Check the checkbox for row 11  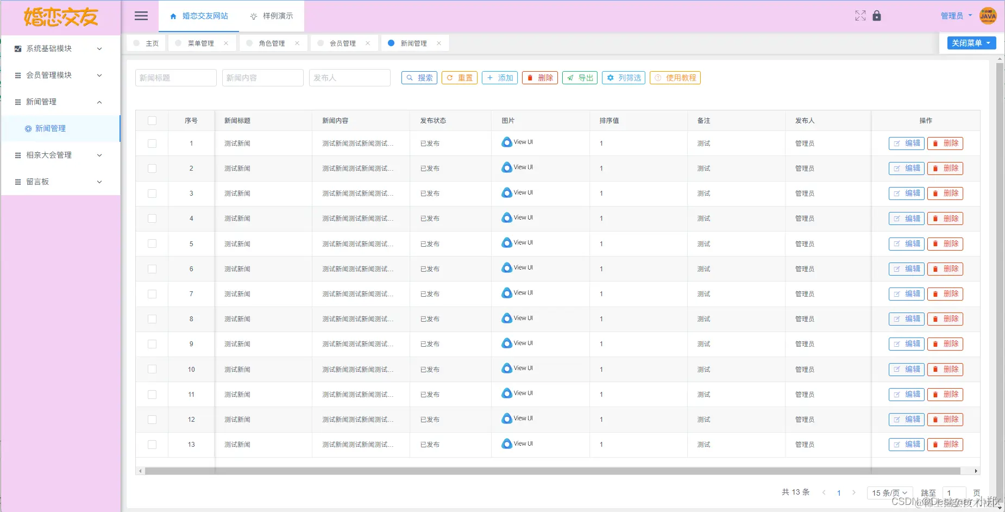click(152, 395)
